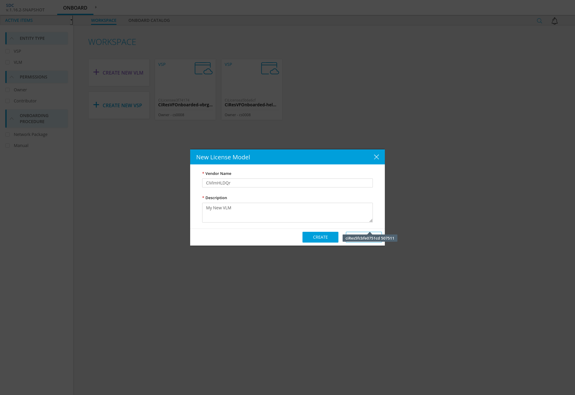Image resolution: width=575 pixels, height=395 pixels.
Task: Click the Description text area
Action: click(x=287, y=213)
